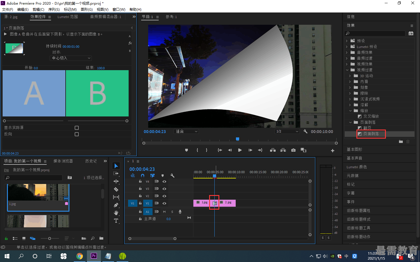
Task: Mute the A1 audio track
Action: pos(164,212)
